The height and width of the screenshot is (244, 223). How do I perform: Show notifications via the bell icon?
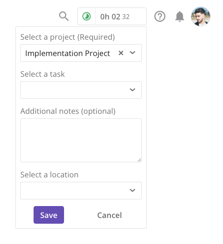point(180,16)
